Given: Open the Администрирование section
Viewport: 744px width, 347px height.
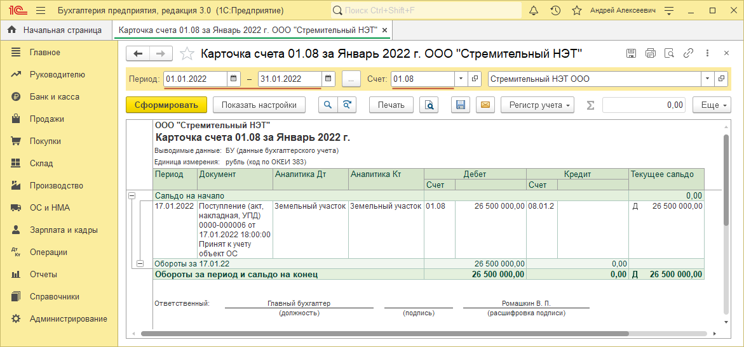Looking at the screenshot, I should 68,319.
